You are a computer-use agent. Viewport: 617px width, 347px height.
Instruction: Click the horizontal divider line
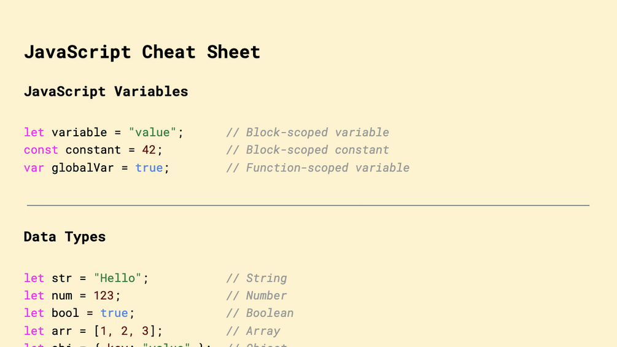pyautogui.click(x=308, y=205)
